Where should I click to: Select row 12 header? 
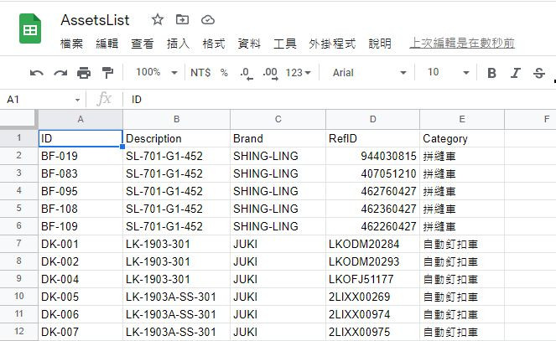pos(18,332)
